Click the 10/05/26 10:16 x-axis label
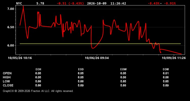This screenshot has height=101, width=190. click(20, 58)
